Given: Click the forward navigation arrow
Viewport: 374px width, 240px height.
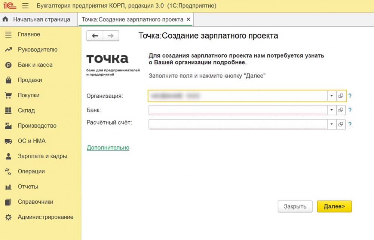Looking at the screenshot, I should click(110, 36).
